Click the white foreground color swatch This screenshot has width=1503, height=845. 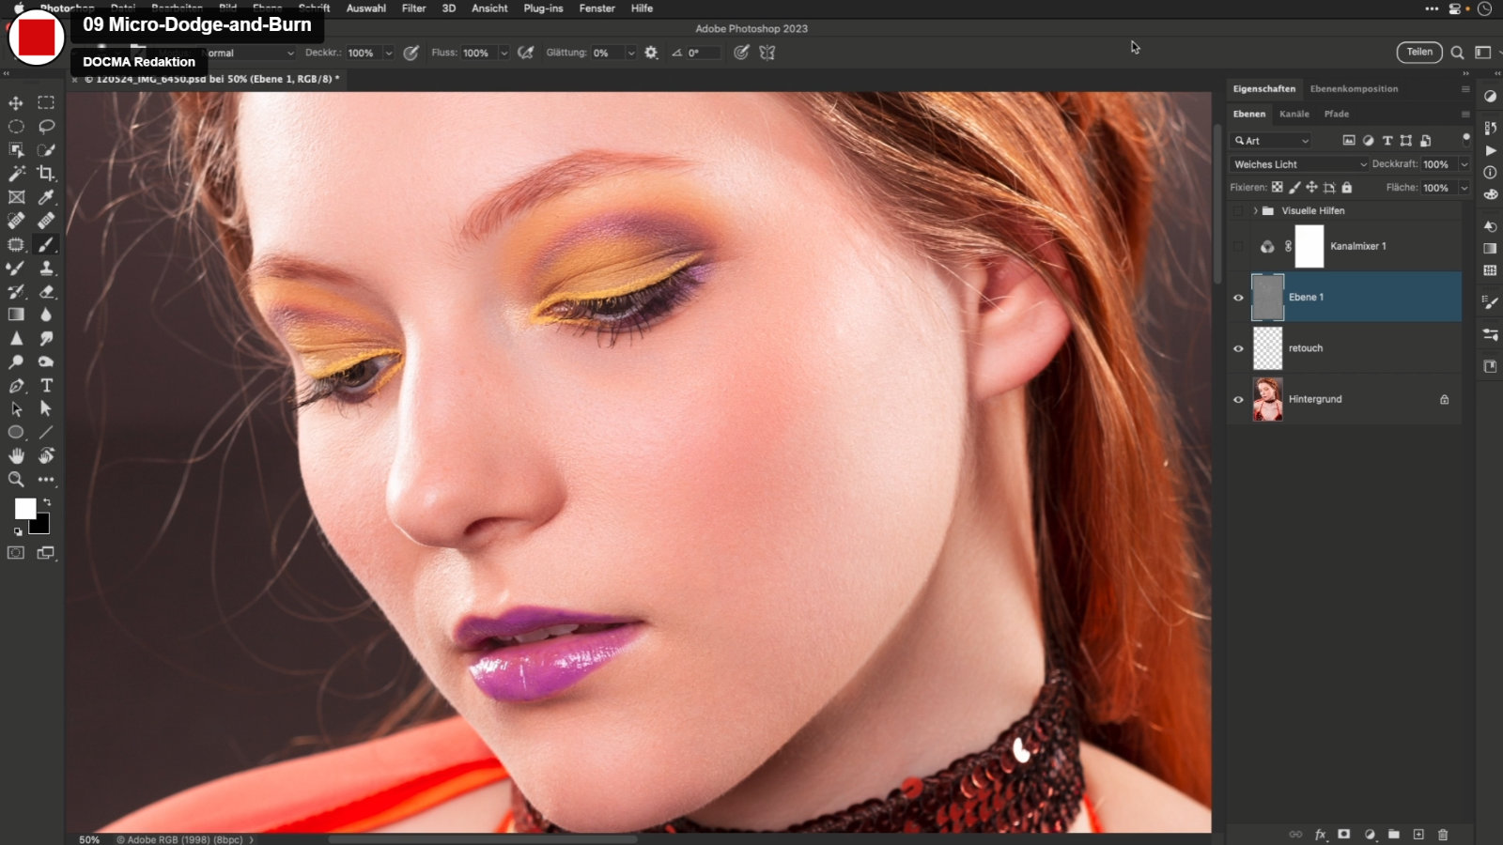pyautogui.click(x=24, y=508)
